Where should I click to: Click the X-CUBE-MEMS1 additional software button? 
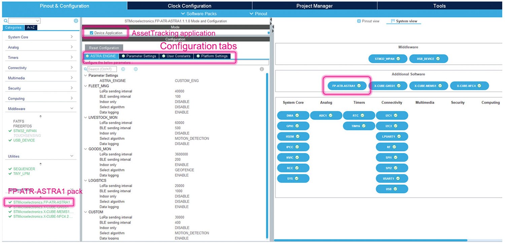[x=429, y=86]
